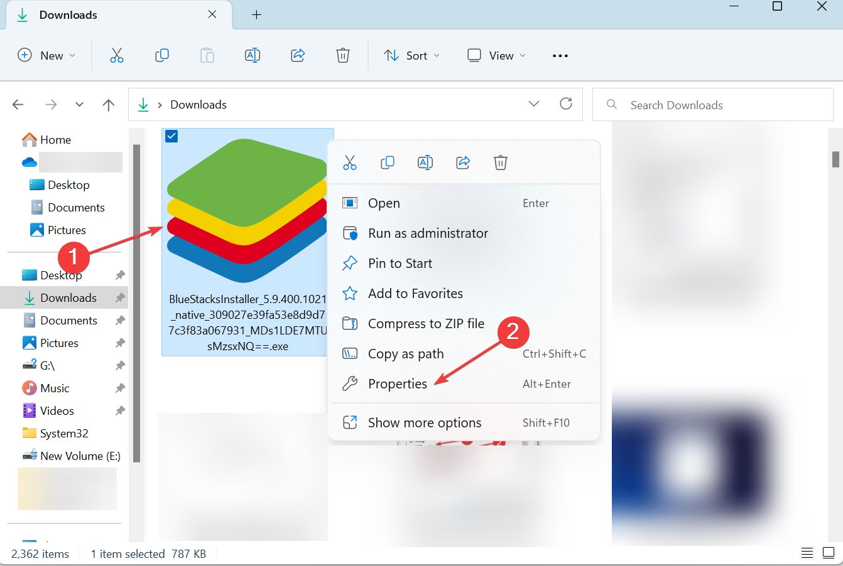Click the Paste icon in the command bar

(x=207, y=55)
